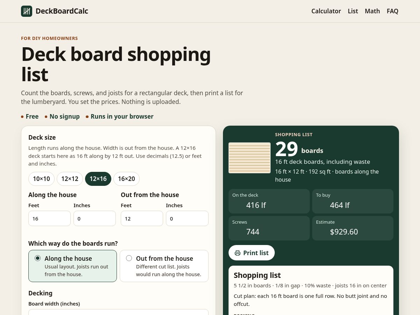Screen dimensions: 420x315
Task: Click the 'Runs in your browser' text
Action: (x=122, y=117)
